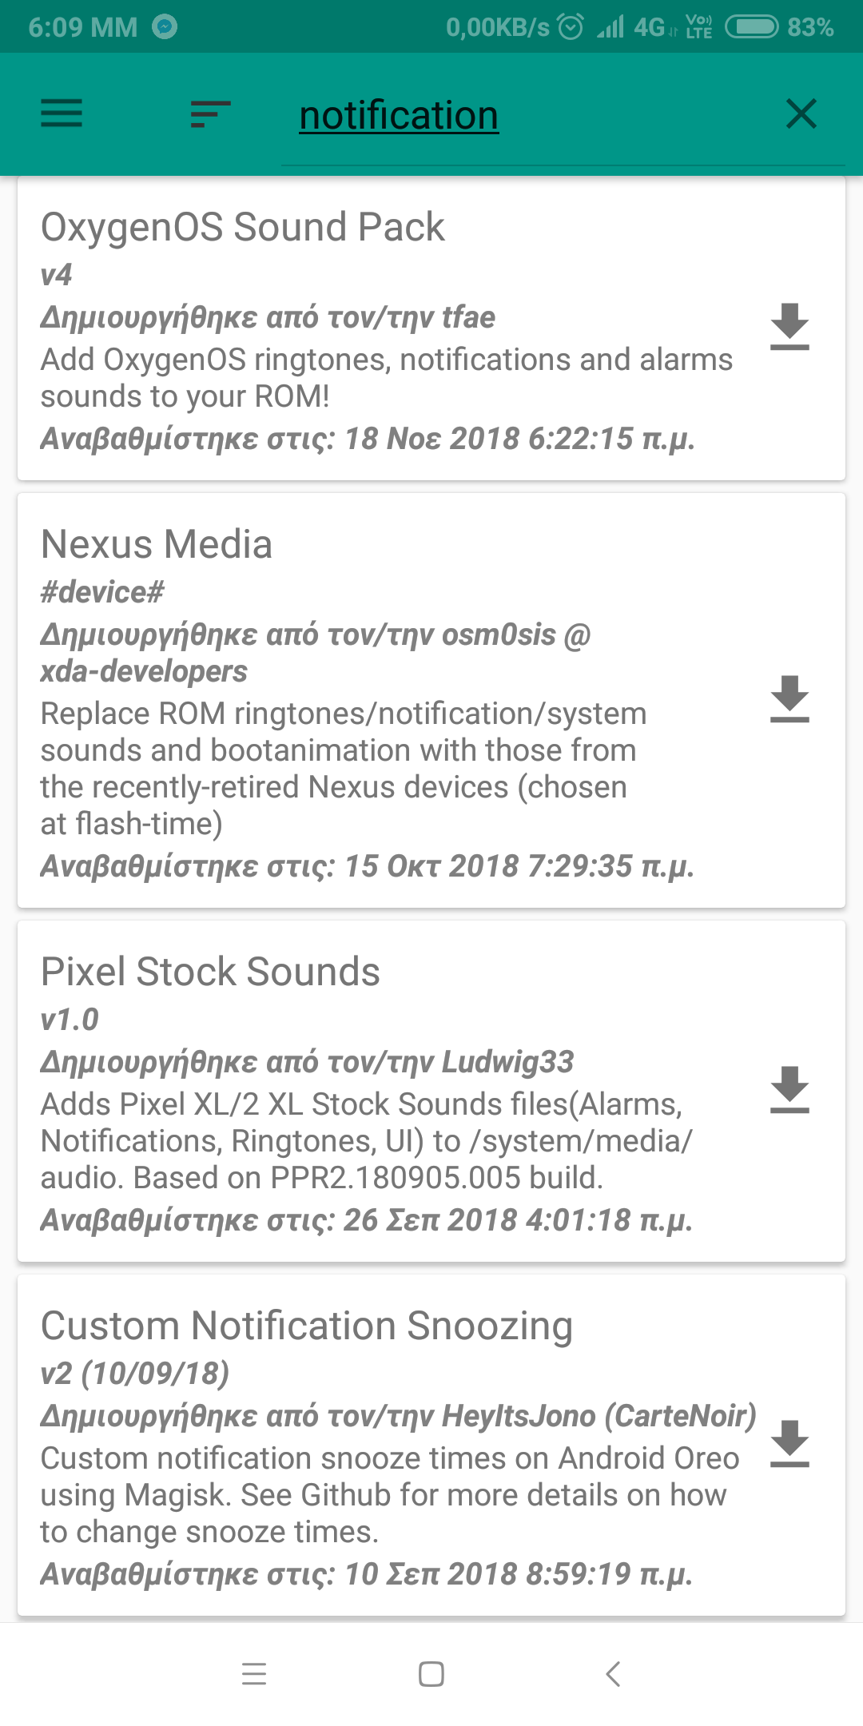Download the Pixel Stock Sounds module

pos(789,1089)
